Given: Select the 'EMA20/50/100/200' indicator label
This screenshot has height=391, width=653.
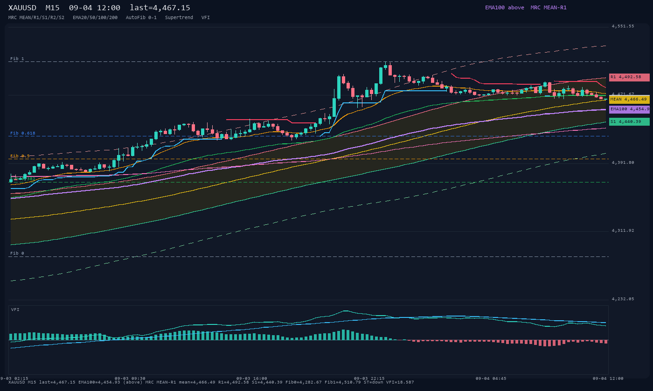Looking at the screenshot, I should point(95,18).
